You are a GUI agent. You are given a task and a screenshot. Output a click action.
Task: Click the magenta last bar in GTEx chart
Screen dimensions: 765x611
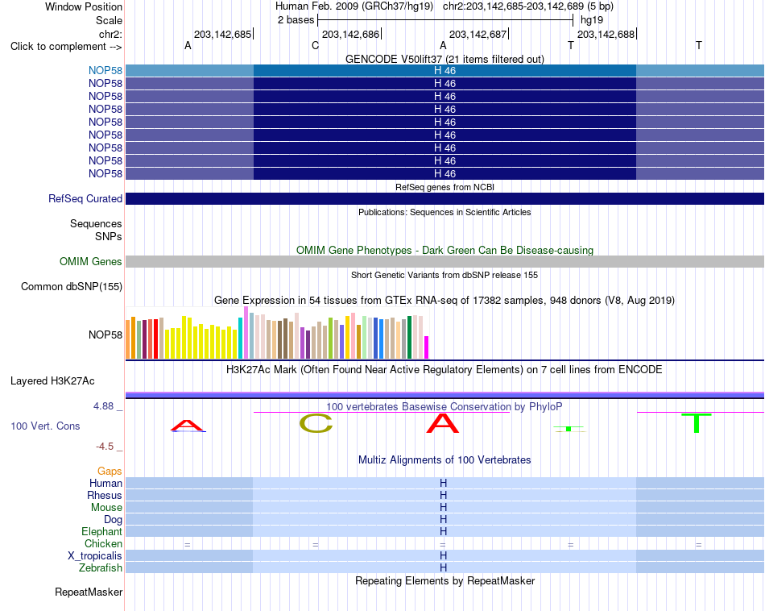click(427, 347)
